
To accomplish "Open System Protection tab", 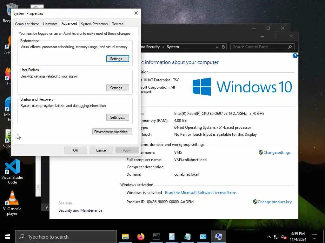I will point(94,24).
